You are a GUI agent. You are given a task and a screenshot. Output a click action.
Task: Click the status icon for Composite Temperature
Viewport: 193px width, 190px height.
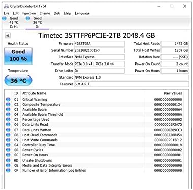(x=8, y=104)
